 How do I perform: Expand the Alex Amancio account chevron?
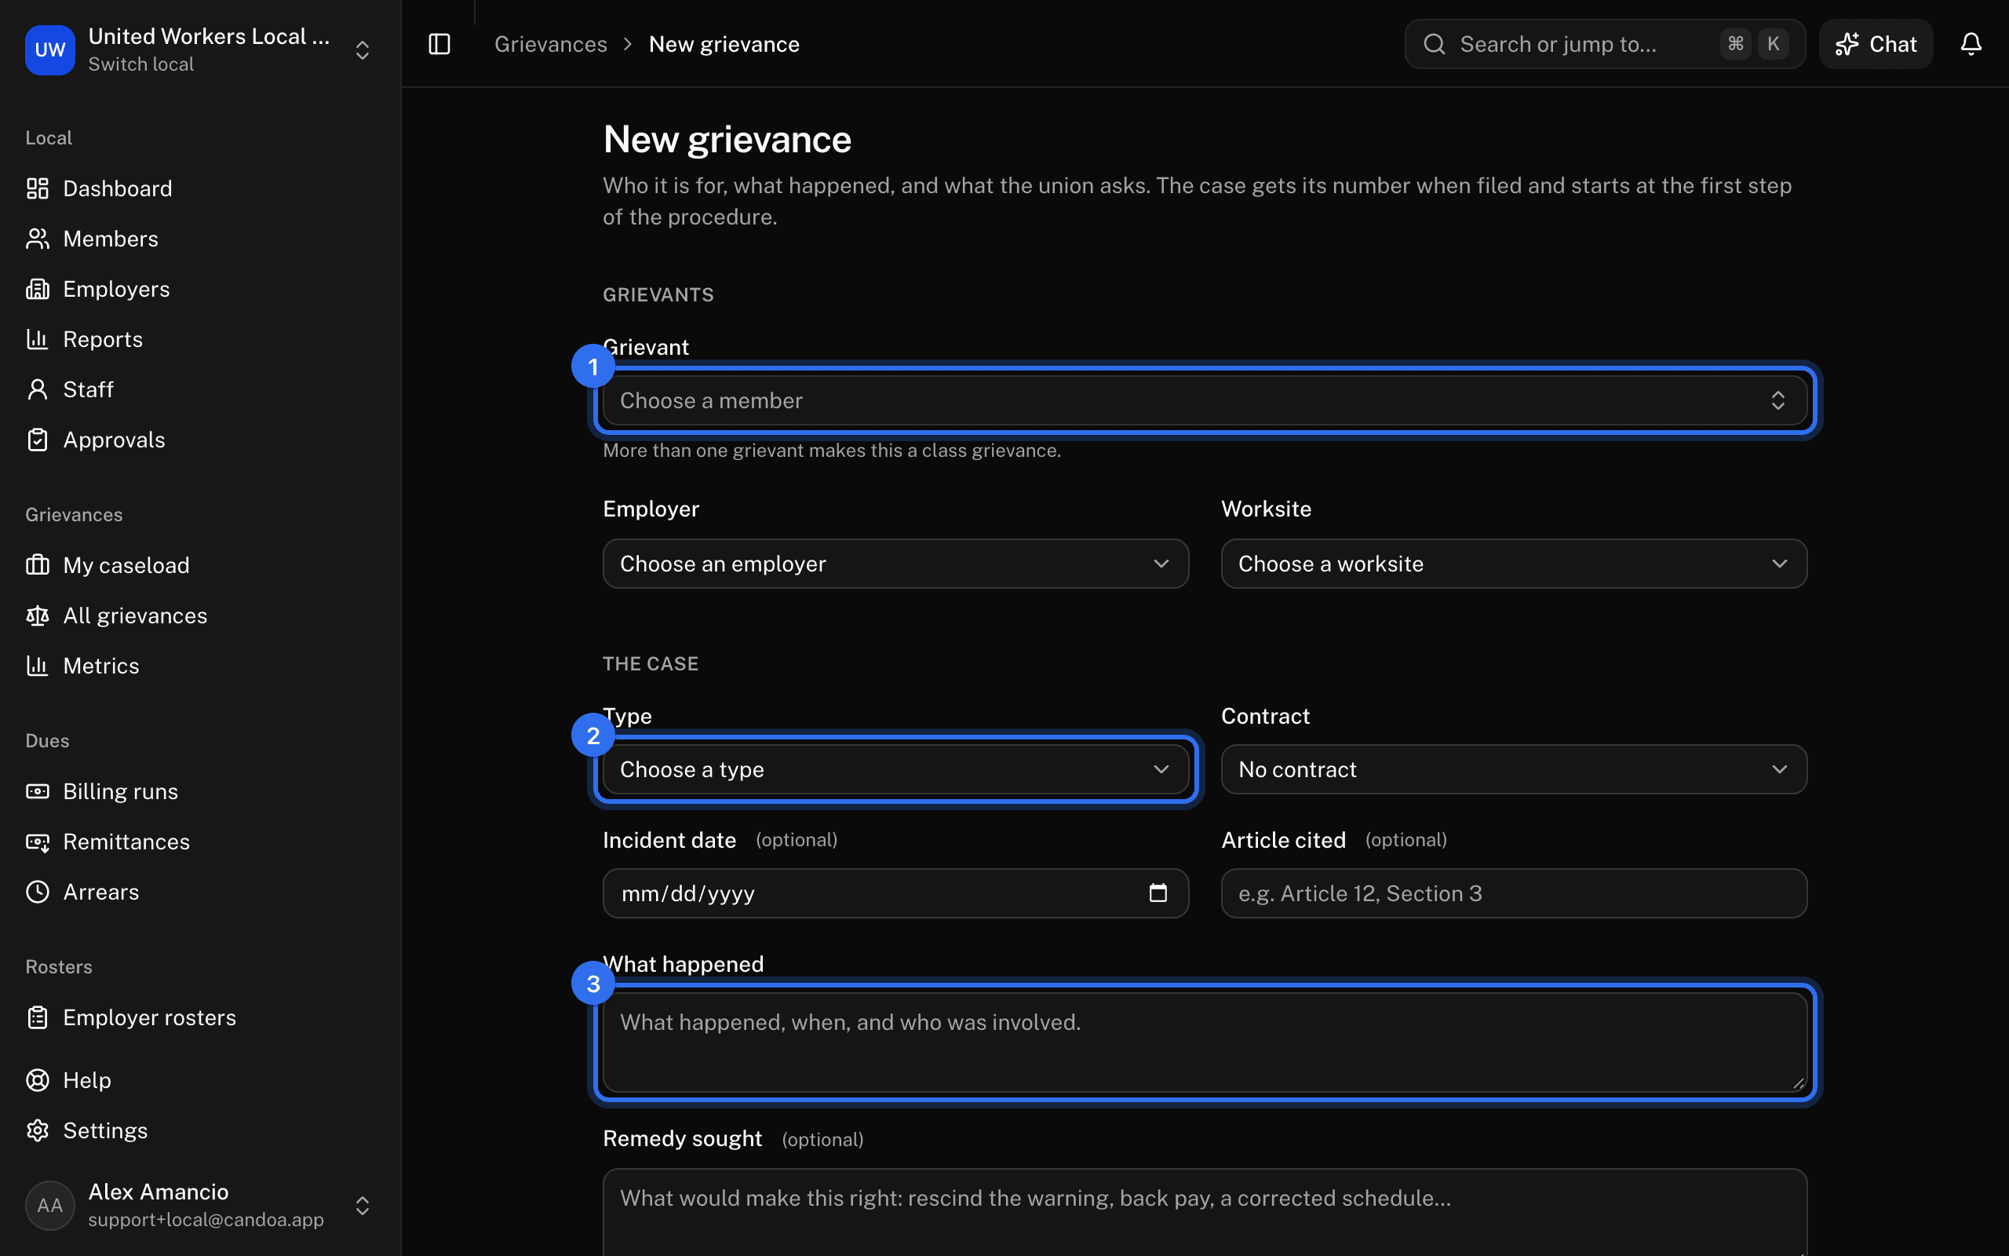362,1205
